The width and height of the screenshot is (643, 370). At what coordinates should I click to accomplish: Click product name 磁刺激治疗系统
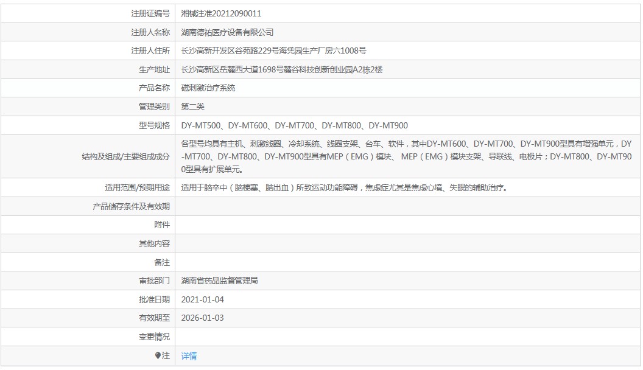click(208, 88)
